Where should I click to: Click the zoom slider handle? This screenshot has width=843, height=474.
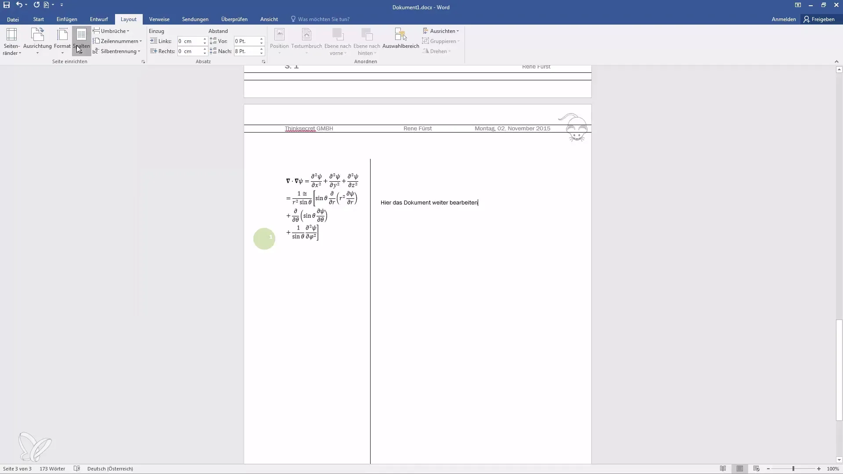click(x=793, y=469)
